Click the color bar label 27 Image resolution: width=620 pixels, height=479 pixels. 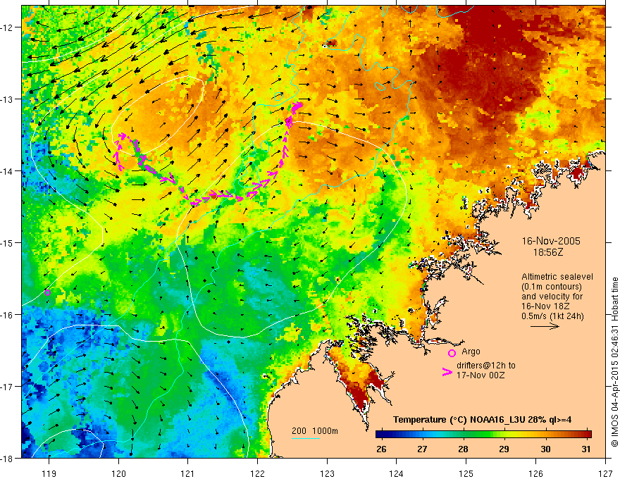pyautogui.click(x=422, y=449)
